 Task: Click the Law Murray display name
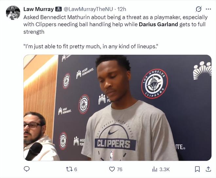pos(38,9)
